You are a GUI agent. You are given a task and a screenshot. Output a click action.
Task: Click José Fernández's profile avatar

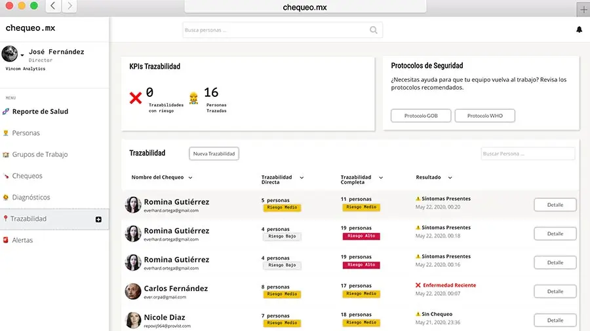point(10,54)
